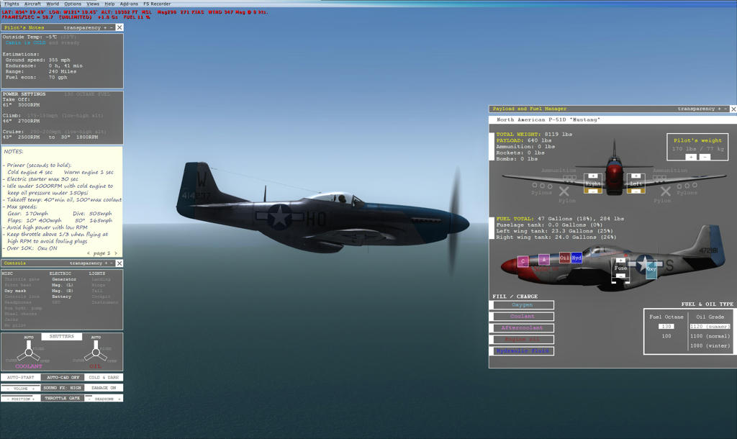This screenshot has height=439, width=737.
Task: Increase VOLUME with plus sign
Action: point(33,389)
